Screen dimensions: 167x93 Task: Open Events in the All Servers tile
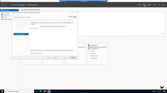(x=93, y=51)
